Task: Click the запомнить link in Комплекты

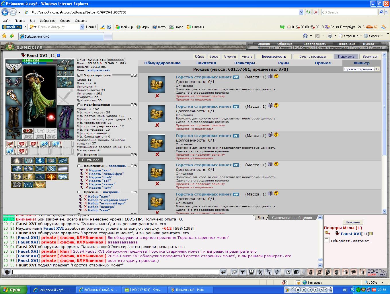Action: point(118,166)
